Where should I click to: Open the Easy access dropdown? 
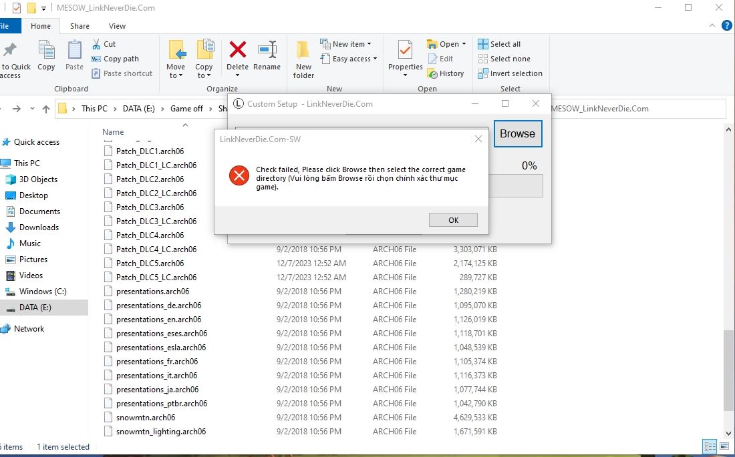tap(349, 59)
